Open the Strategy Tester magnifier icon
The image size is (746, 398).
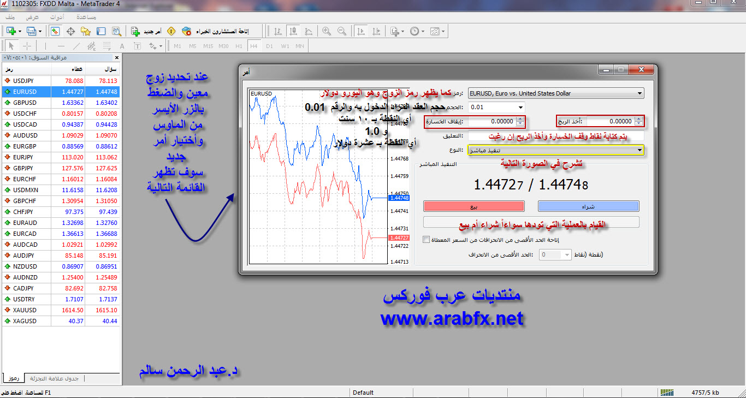pos(116,31)
